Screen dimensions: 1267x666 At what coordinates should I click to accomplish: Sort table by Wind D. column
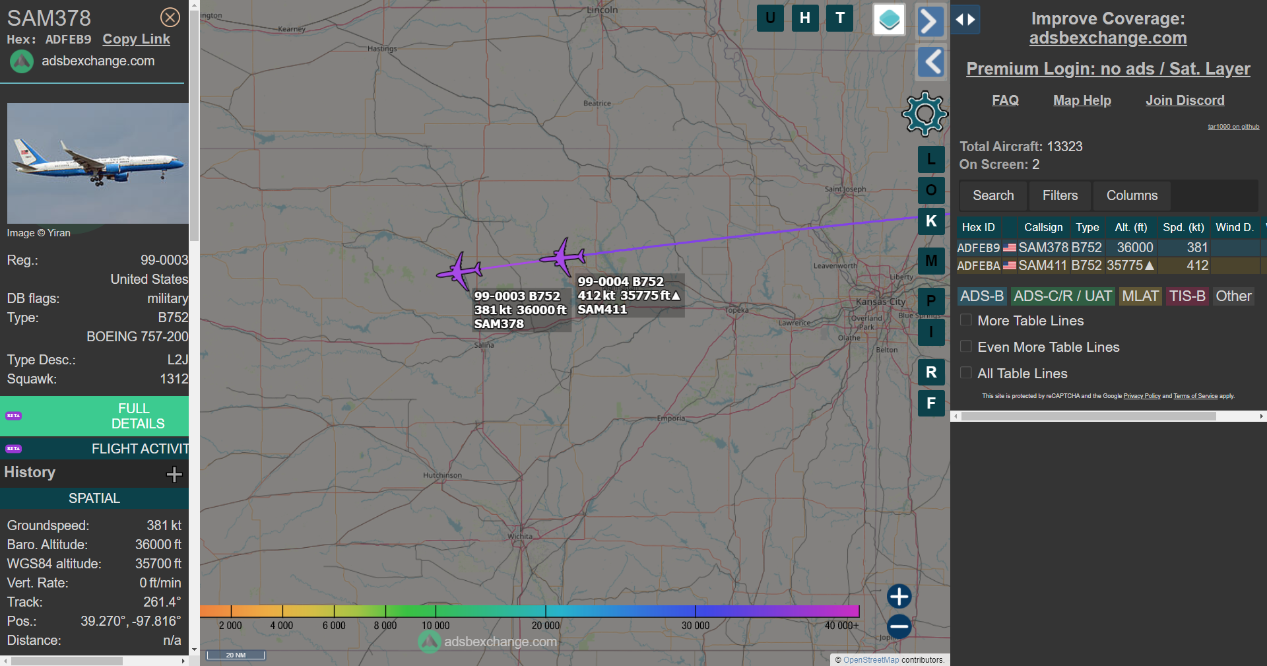coord(1235,227)
